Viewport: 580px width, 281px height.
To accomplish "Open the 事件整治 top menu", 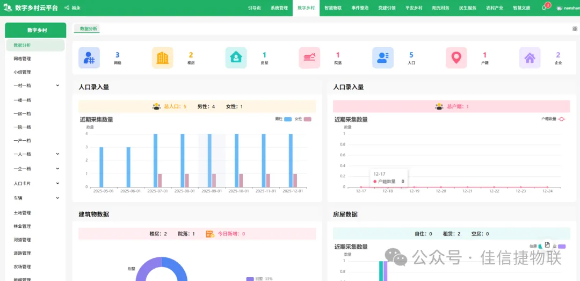I will (360, 8).
